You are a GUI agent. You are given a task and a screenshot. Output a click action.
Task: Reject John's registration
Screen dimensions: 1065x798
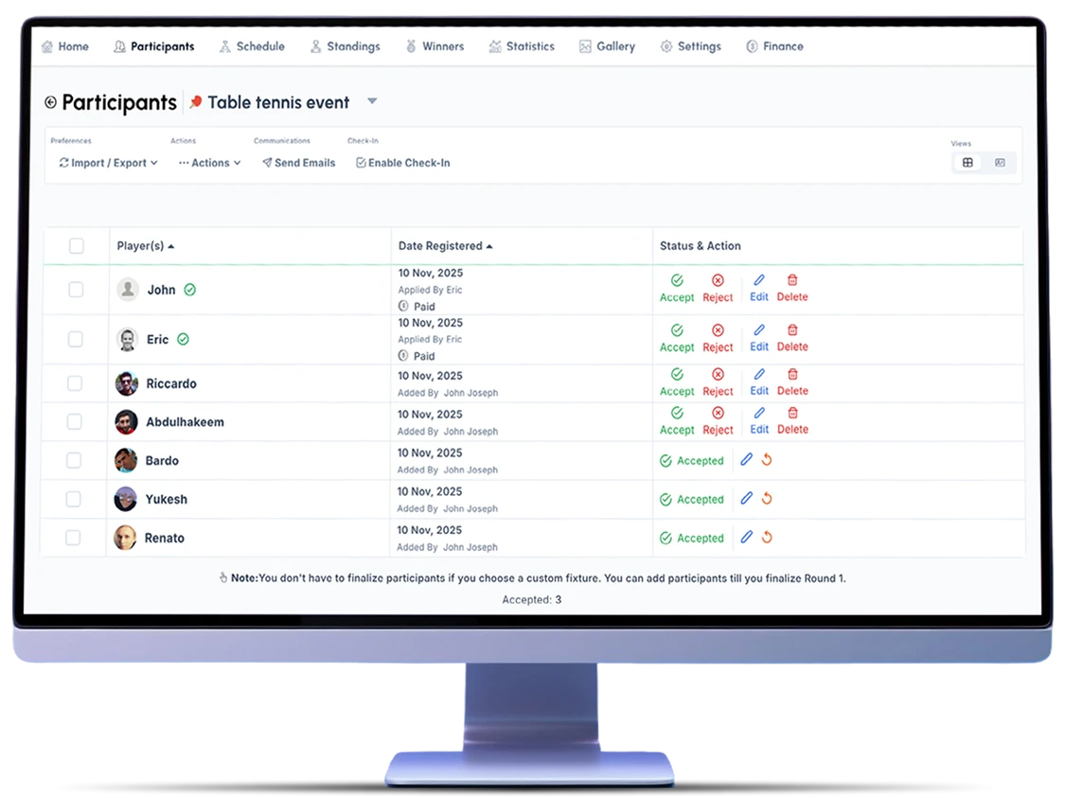tap(718, 289)
